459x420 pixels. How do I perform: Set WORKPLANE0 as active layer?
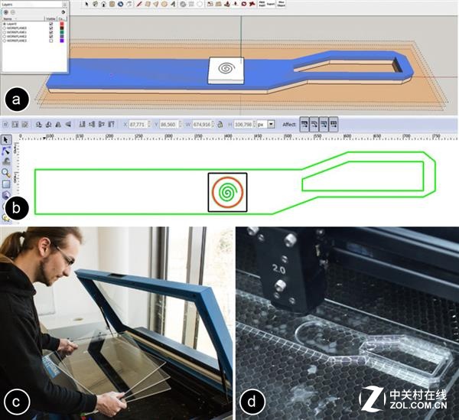click(x=5, y=28)
